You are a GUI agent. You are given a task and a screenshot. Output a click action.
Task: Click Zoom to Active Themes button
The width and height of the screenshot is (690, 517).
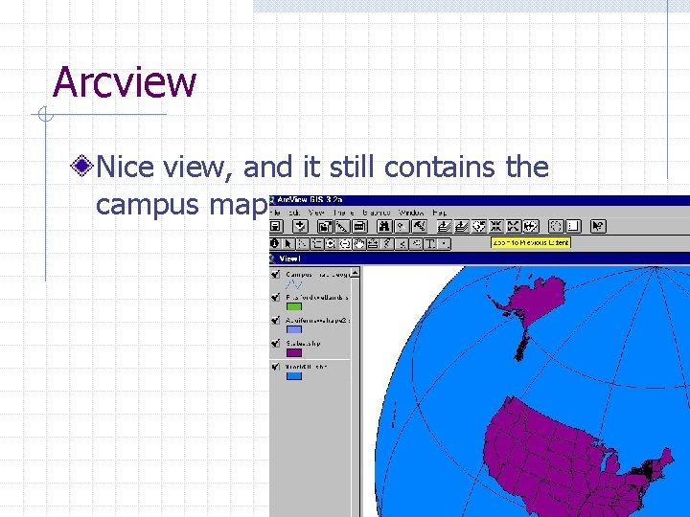[461, 226]
